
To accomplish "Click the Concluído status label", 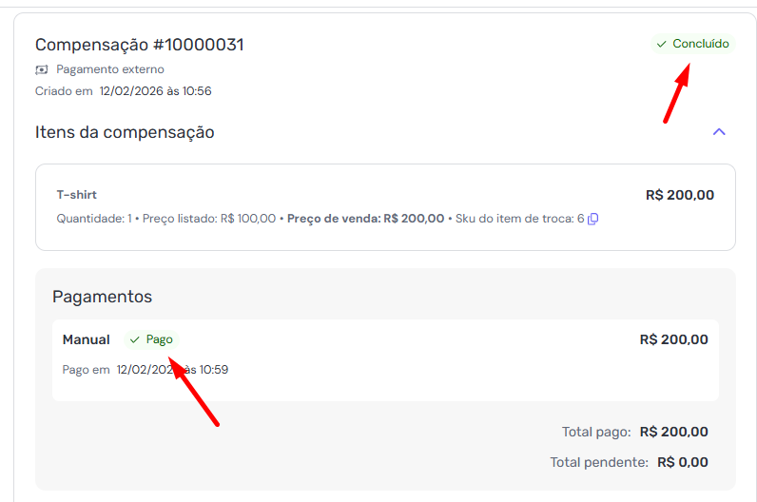I will 700,44.
